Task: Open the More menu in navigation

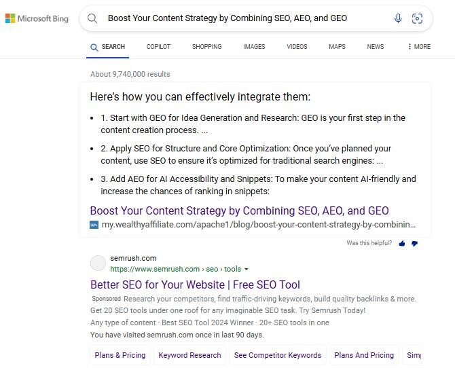Action: click(x=419, y=47)
